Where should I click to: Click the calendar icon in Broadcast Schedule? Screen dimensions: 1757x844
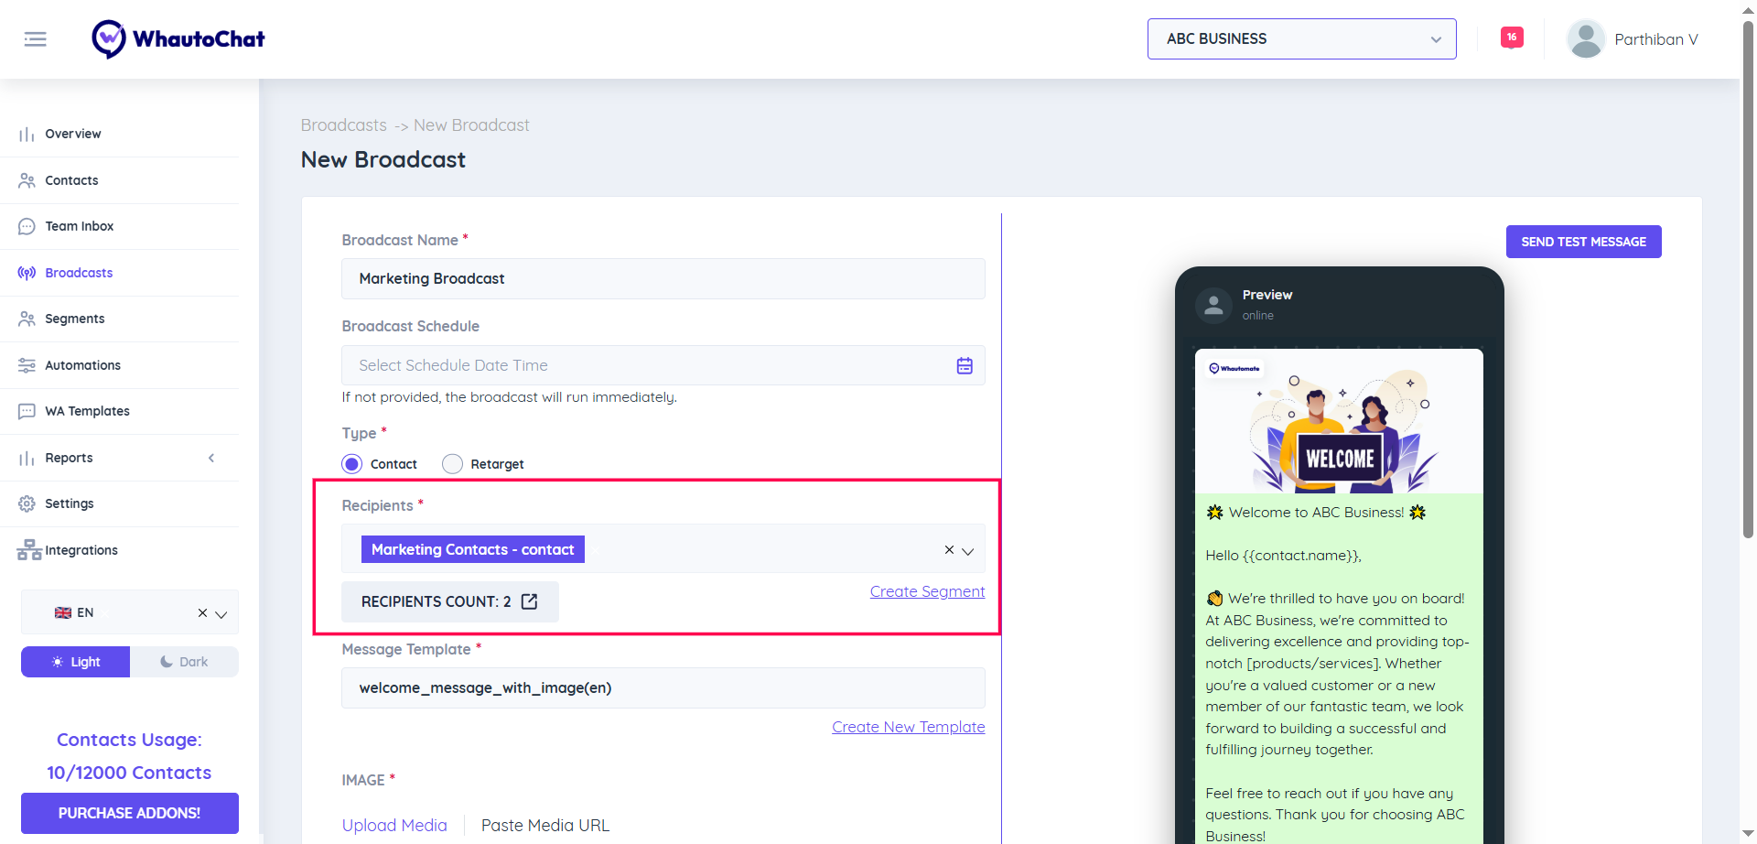965,366
